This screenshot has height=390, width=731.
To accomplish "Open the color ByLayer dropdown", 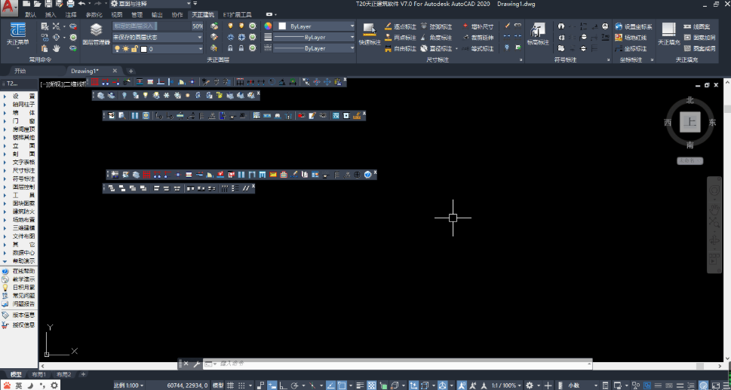I will 315,26.
